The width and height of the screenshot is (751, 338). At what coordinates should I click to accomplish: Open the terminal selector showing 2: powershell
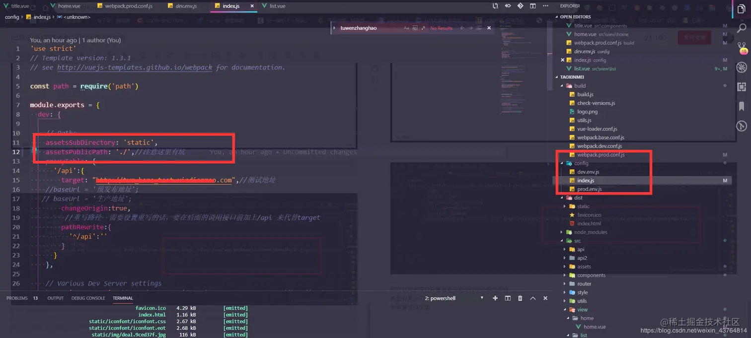(x=454, y=298)
